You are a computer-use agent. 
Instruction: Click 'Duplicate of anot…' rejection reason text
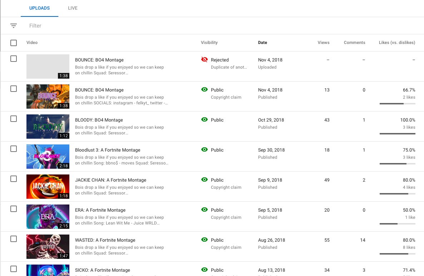tap(229, 67)
